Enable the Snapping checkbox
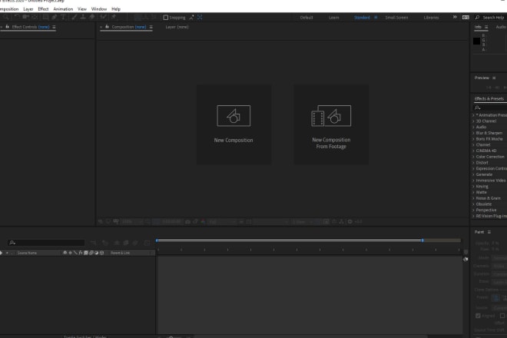507x338 pixels. (166, 18)
